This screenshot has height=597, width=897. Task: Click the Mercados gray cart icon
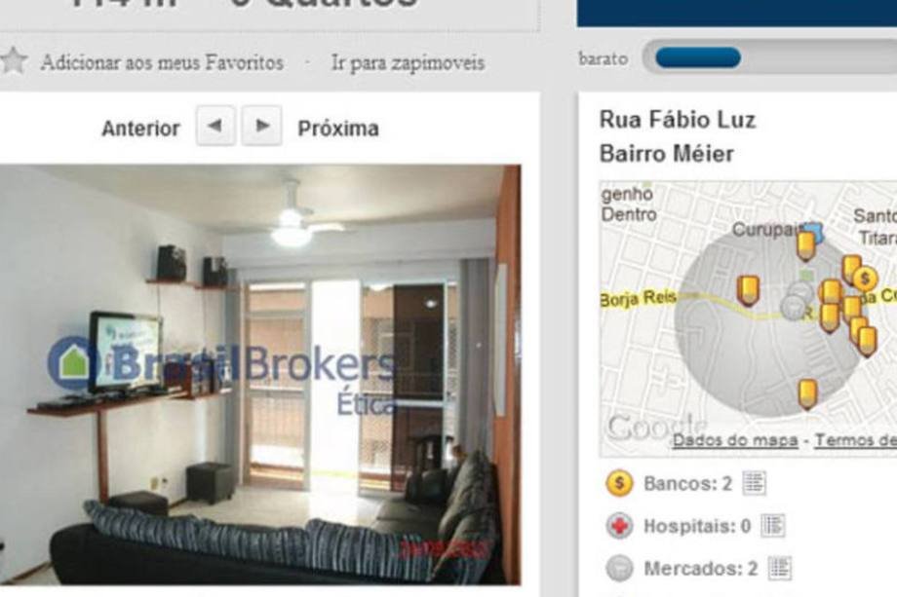point(619,569)
